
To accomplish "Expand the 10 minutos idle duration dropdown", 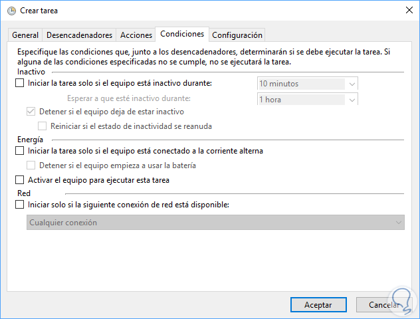I will [x=352, y=84].
